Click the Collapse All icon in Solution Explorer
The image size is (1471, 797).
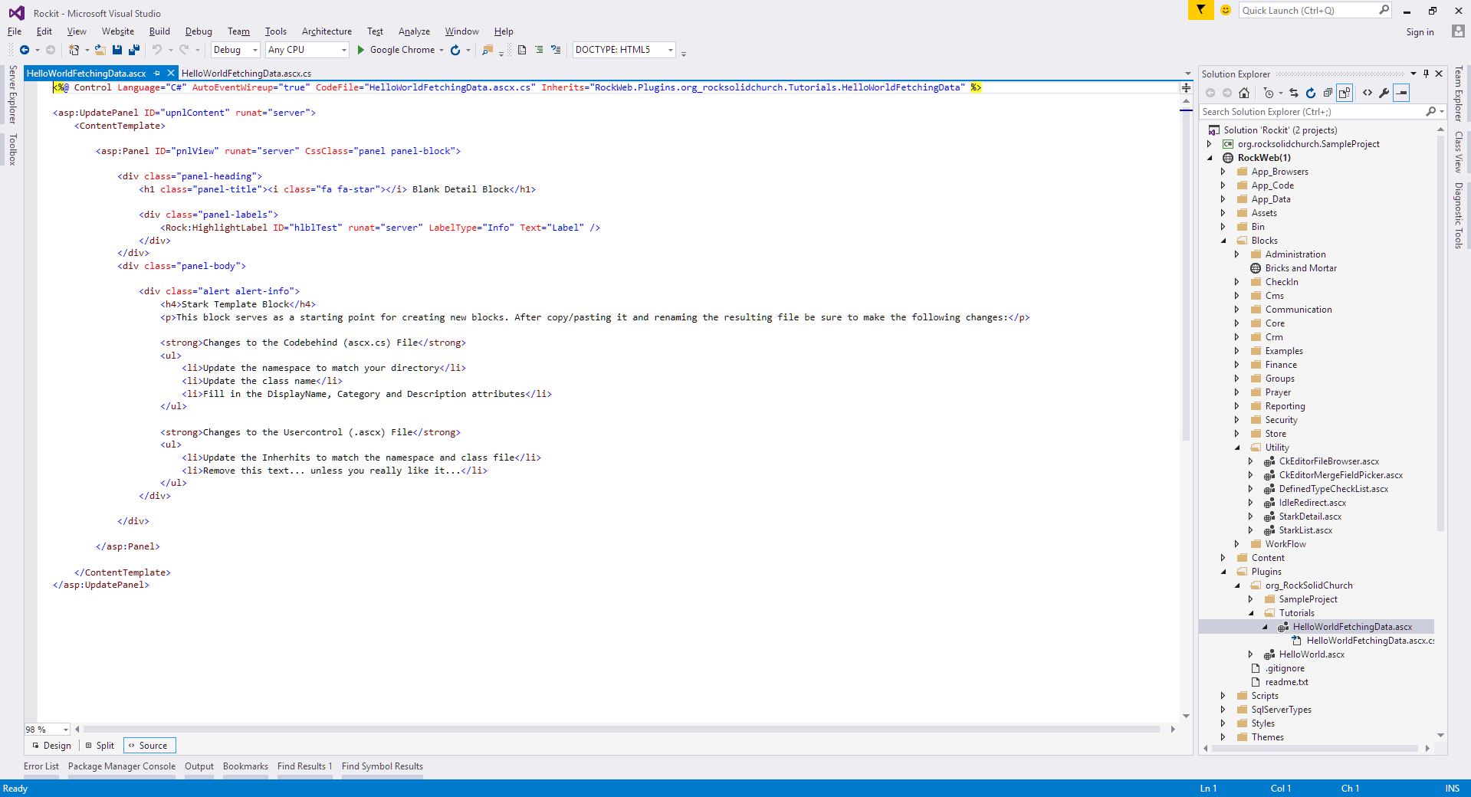[1328, 93]
